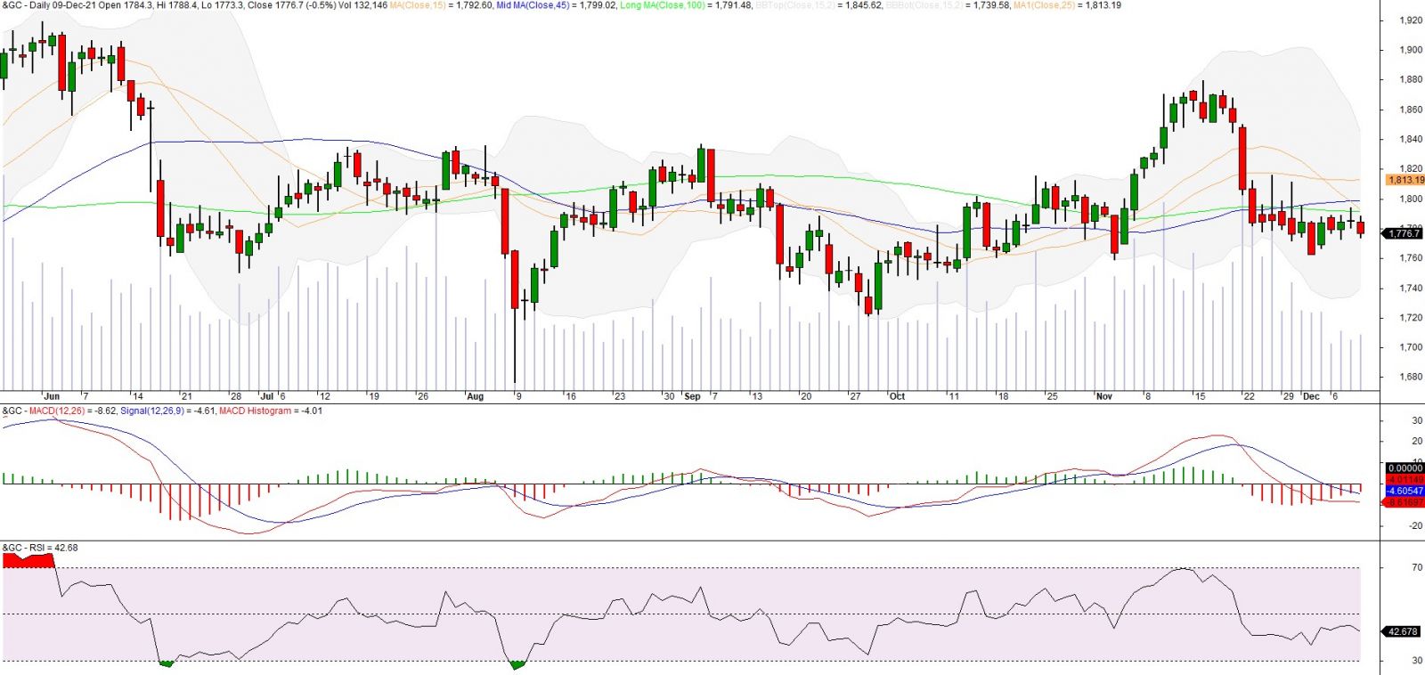This screenshot has height=675, width=1425.
Task: Click the '16' date label in August
Action: pyautogui.click(x=571, y=396)
